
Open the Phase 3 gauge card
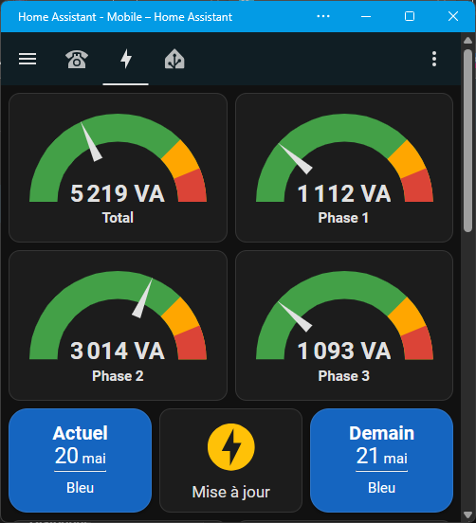click(x=344, y=325)
